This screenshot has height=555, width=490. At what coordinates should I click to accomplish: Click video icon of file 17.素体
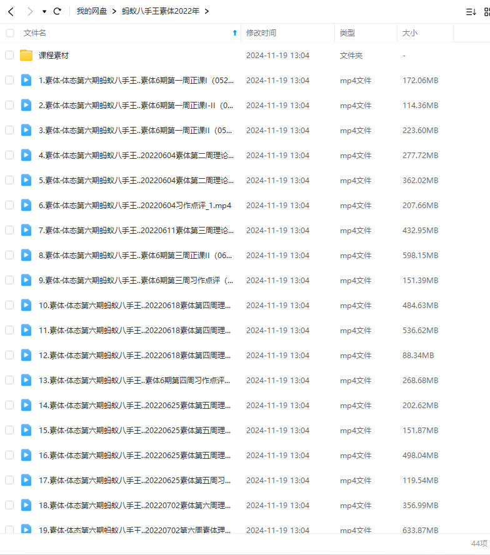click(x=26, y=480)
